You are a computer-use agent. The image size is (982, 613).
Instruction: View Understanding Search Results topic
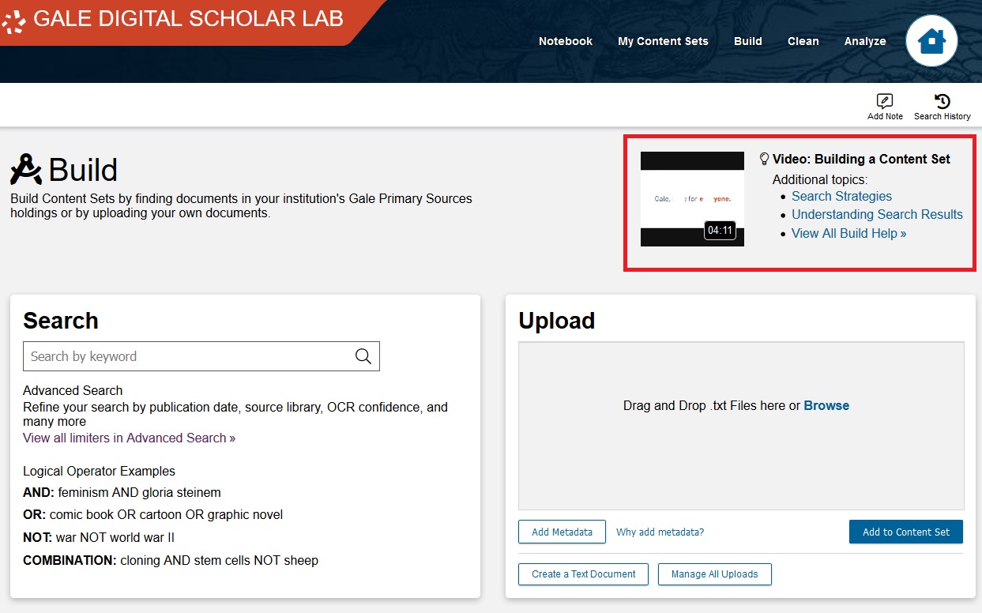pyautogui.click(x=877, y=214)
